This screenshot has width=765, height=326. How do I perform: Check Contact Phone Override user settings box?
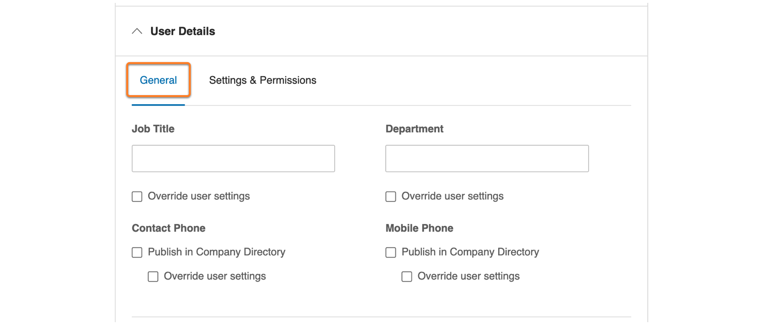coord(153,277)
